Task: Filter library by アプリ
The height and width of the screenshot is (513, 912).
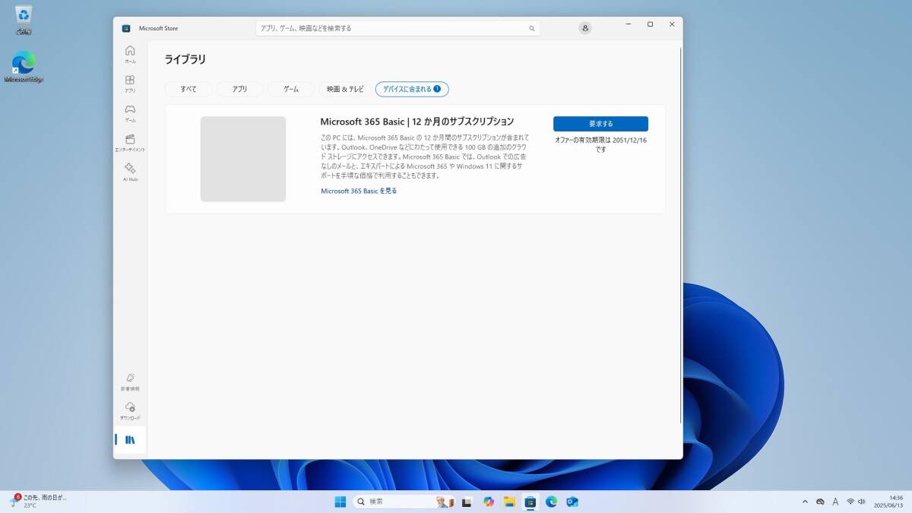Action: pyautogui.click(x=239, y=89)
